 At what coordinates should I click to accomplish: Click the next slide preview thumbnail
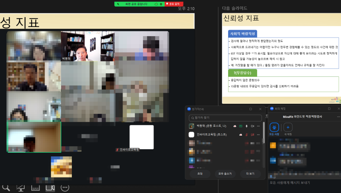[x=281, y=58]
